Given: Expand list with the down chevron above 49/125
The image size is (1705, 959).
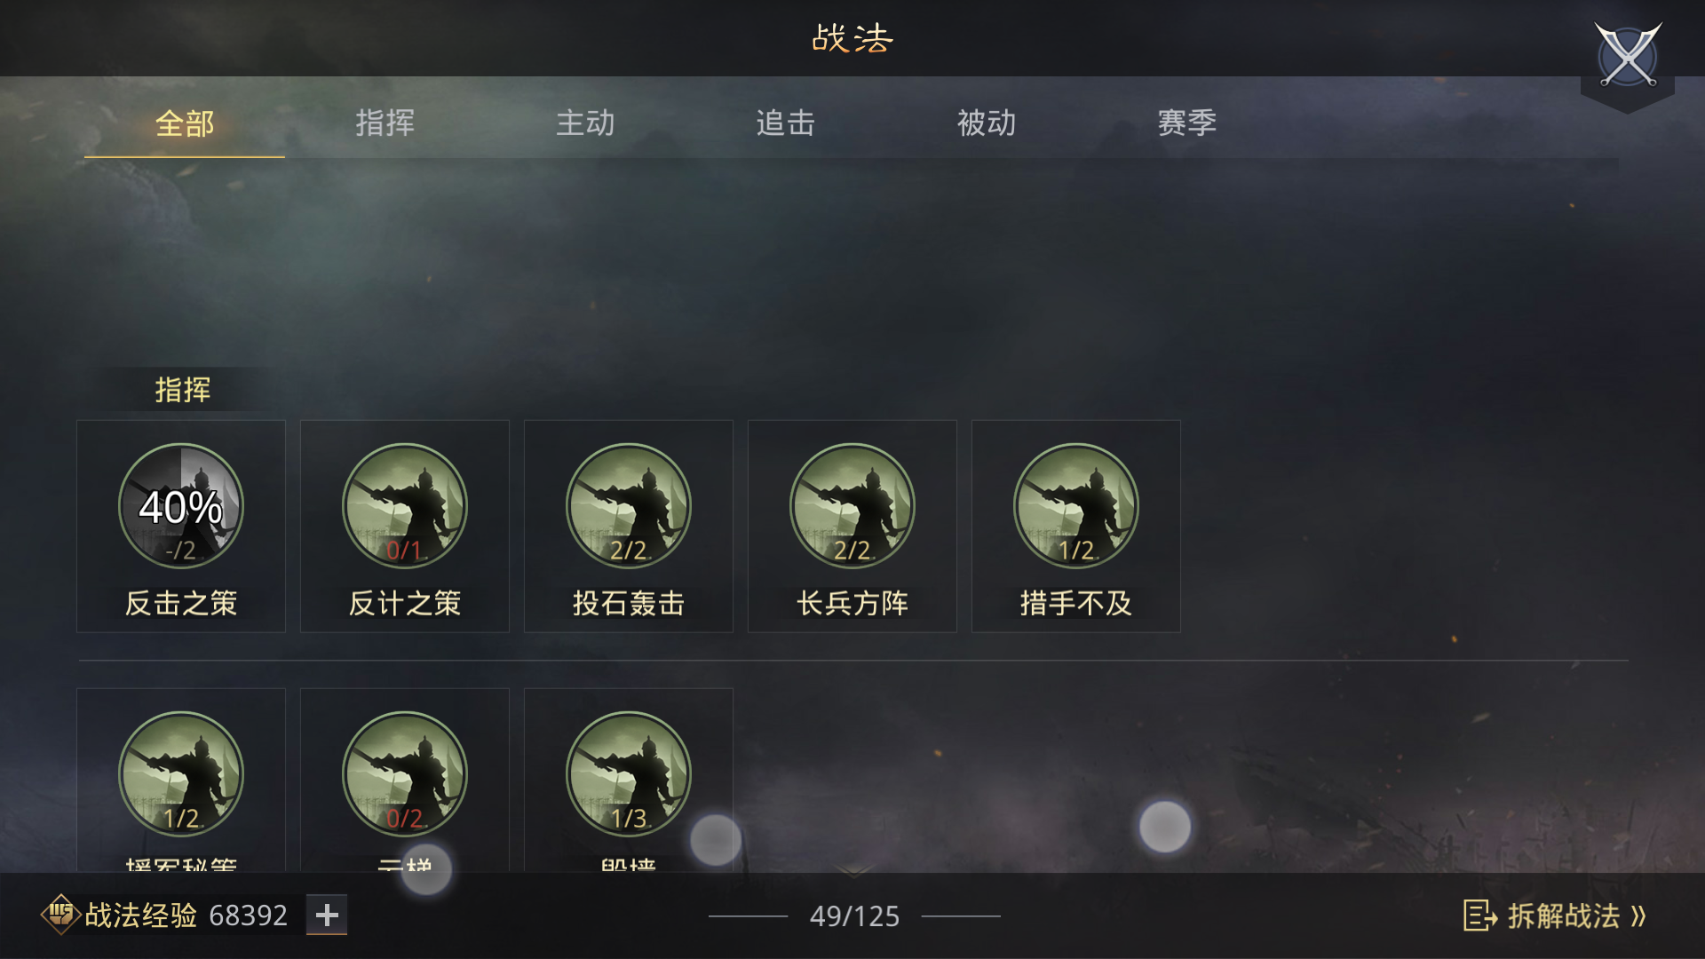Looking at the screenshot, I should click(853, 873).
